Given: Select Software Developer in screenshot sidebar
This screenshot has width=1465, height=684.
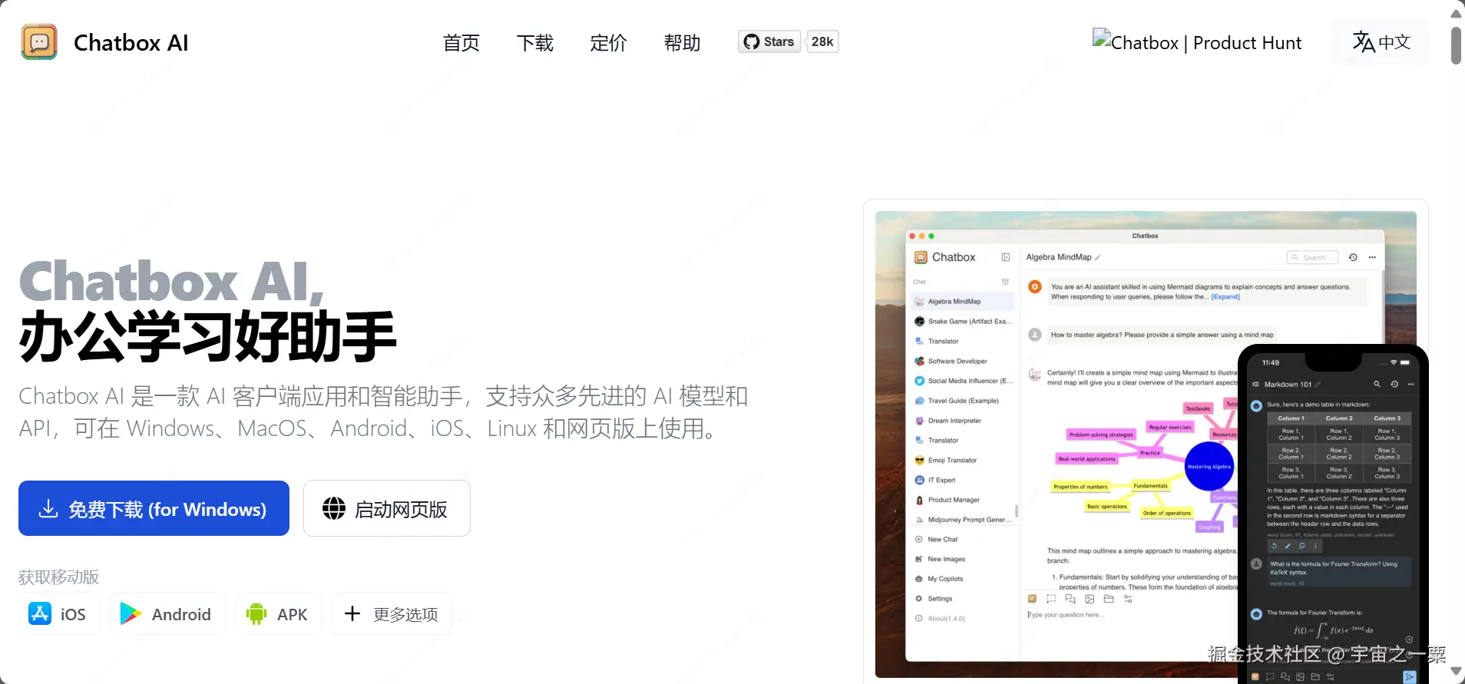Looking at the screenshot, I should 963,361.
